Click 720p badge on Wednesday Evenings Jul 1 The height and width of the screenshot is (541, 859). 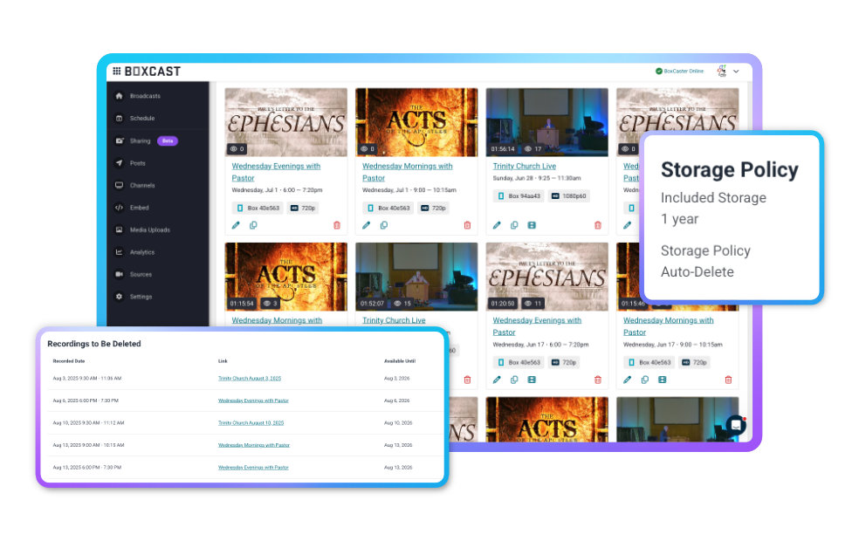coord(303,208)
